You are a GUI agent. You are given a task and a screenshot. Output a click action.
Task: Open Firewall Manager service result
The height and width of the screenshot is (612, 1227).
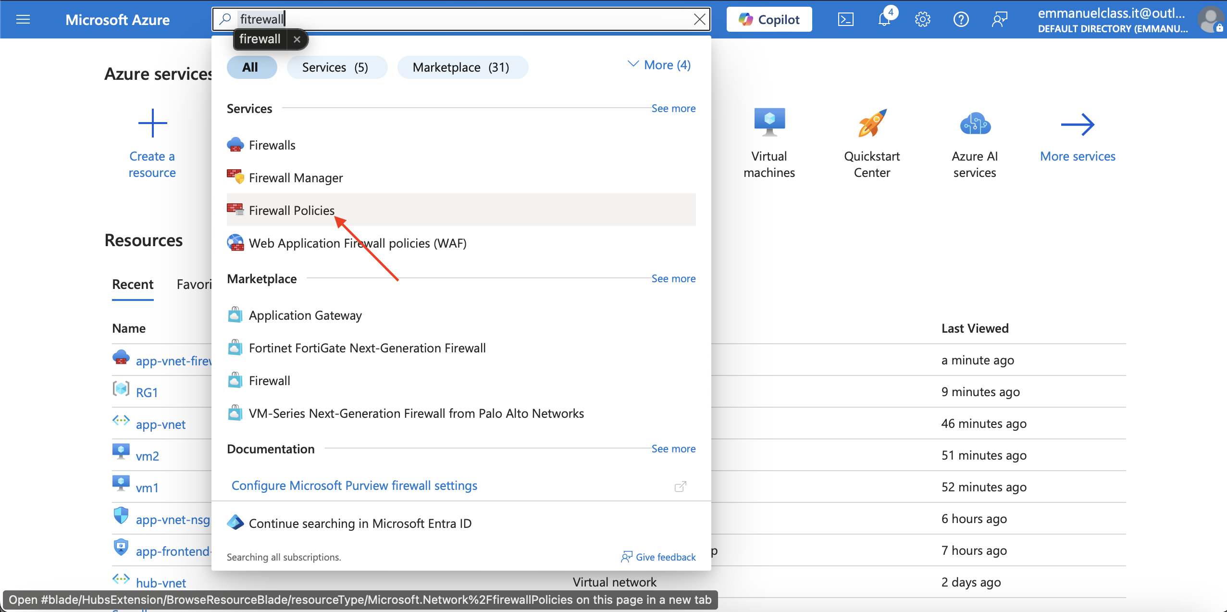(461, 177)
